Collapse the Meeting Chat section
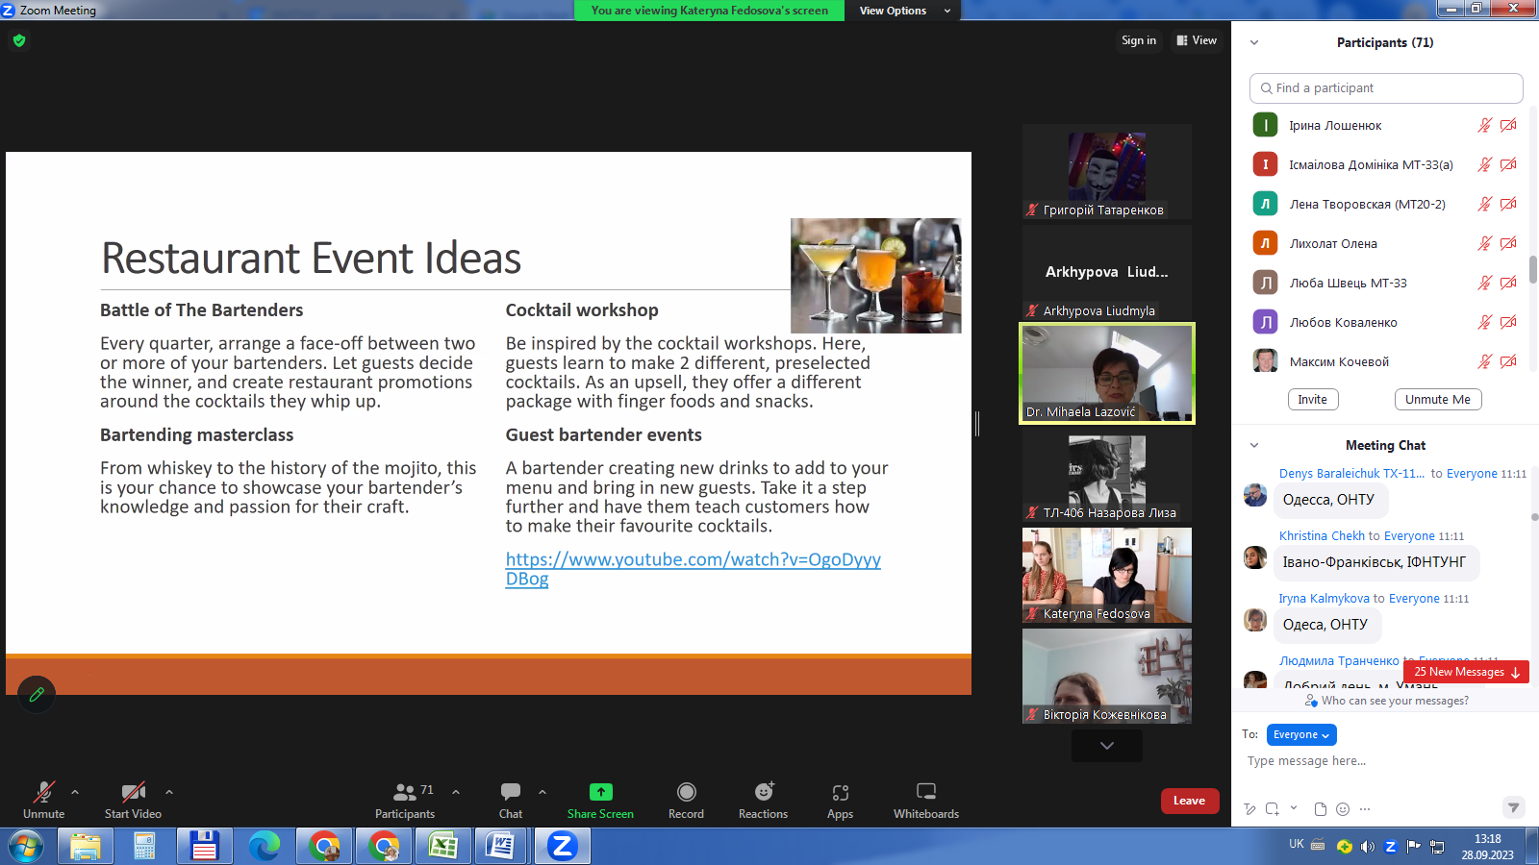The height and width of the screenshot is (865, 1539). (1254, 446)
